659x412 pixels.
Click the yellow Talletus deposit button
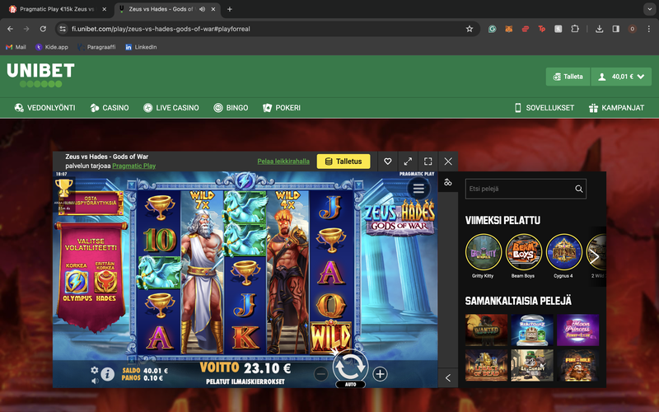tap(344, 162)
